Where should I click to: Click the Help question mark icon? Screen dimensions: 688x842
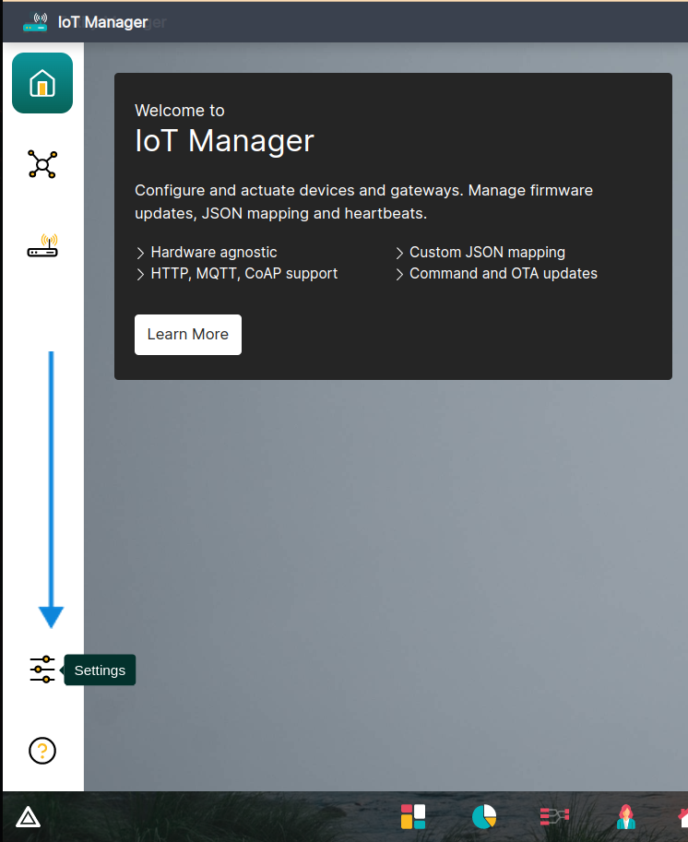(x=42, y=751)
